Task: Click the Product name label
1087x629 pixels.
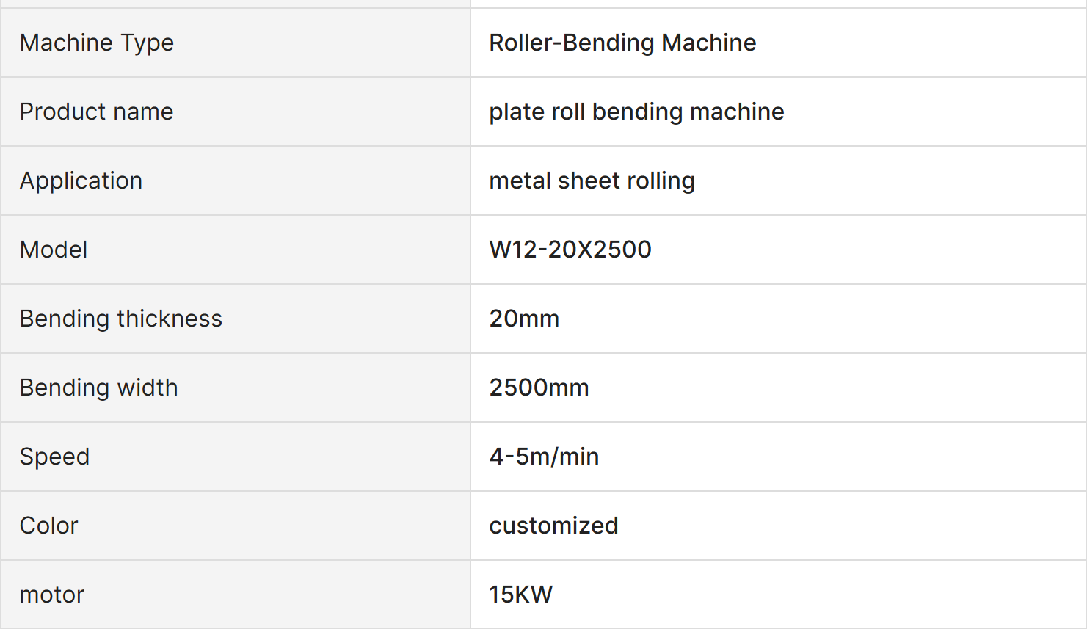Action: (x=96, y=112)
